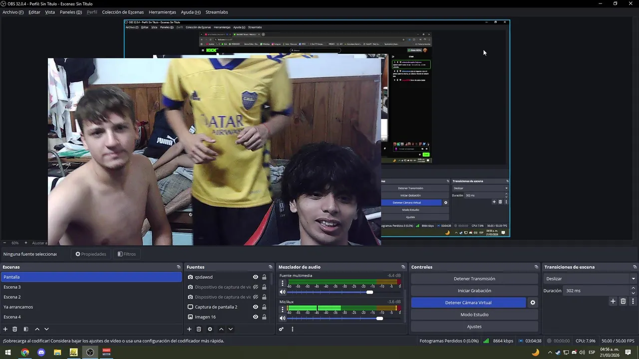Undock the Fuentes panel
Image resolution: width=639 pixels, height=359 pixels.
[x=271, y=267]
